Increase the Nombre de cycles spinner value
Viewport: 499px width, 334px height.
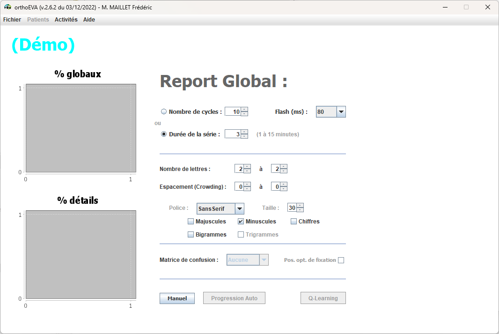click(244, 110)
